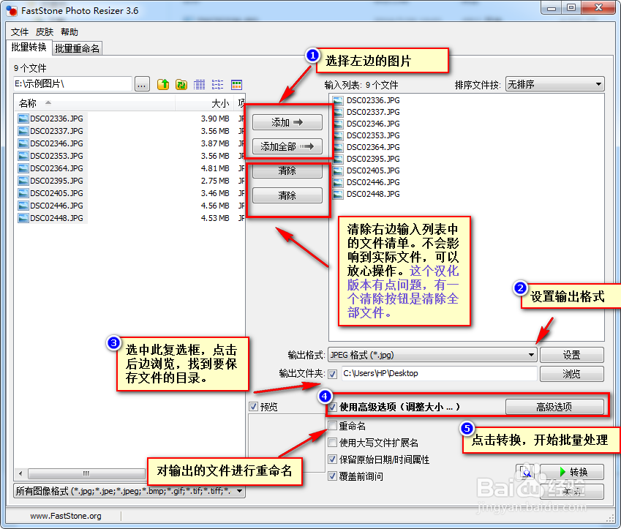
Task: Click the output folder path field
Action: click(x=438, y=374)
